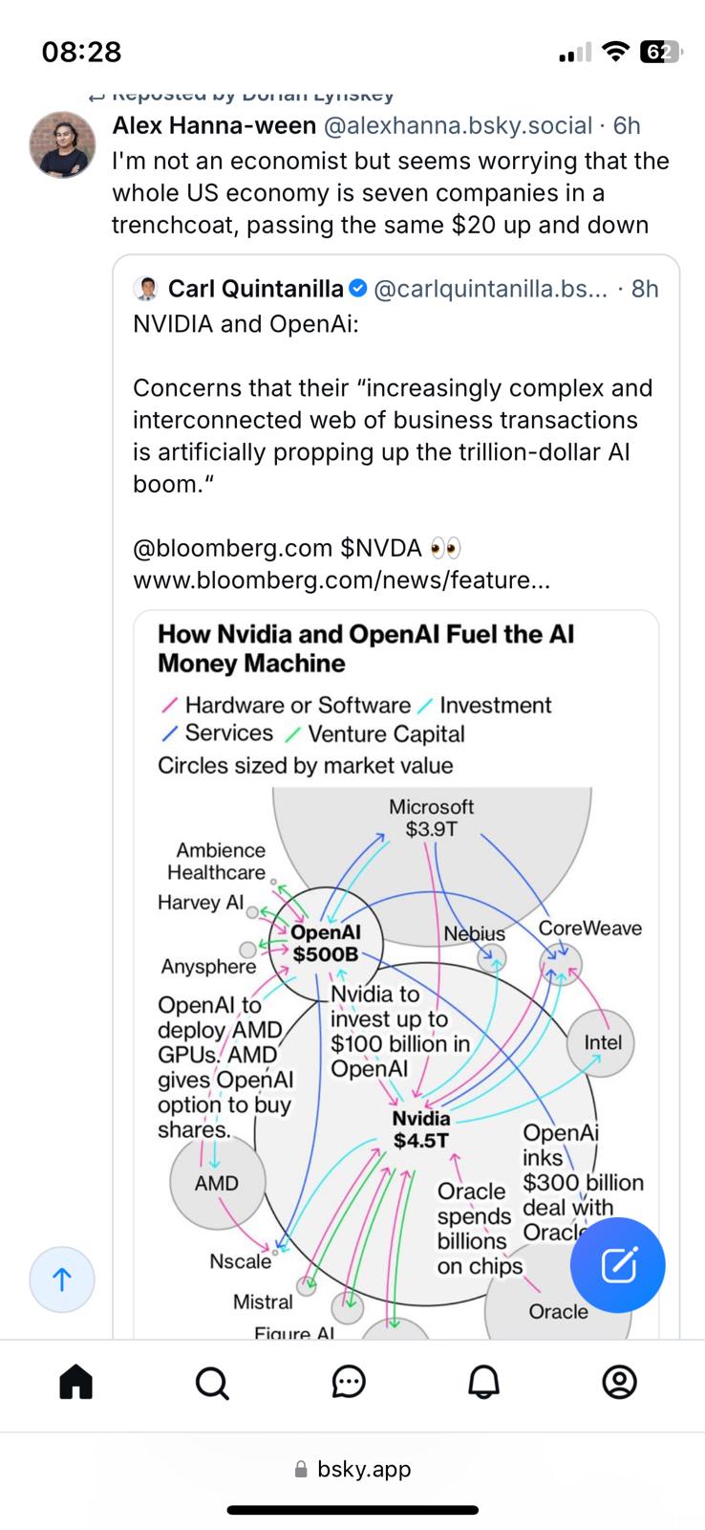Open the Search magnifier tab

coord(211,1382)
